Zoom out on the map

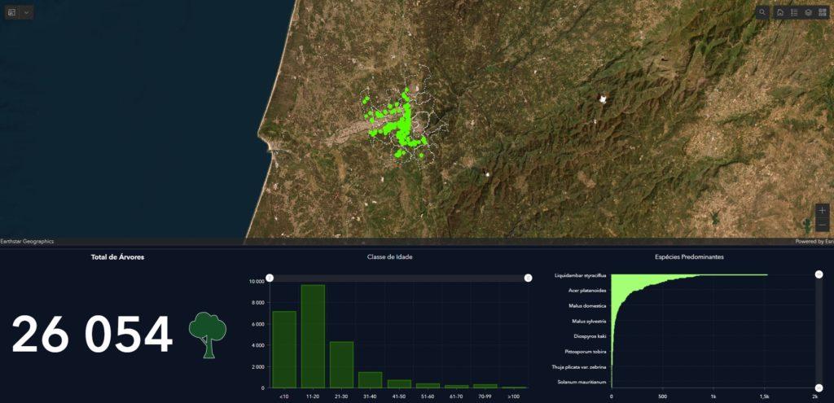pyautogui.click(x=822, y=225)
